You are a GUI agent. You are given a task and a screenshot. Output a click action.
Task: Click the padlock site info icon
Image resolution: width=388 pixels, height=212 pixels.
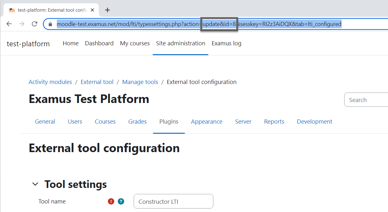50,24
